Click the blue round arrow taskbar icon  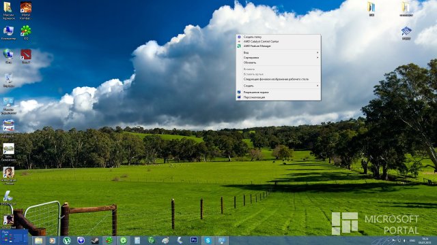pyautogui.click(x=81, y=240)
